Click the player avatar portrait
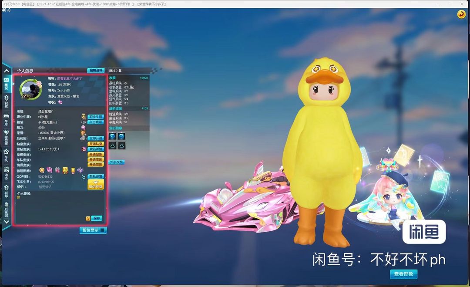Image resolution: width=470 pixels, height=287 pixels. coord(30,89)
